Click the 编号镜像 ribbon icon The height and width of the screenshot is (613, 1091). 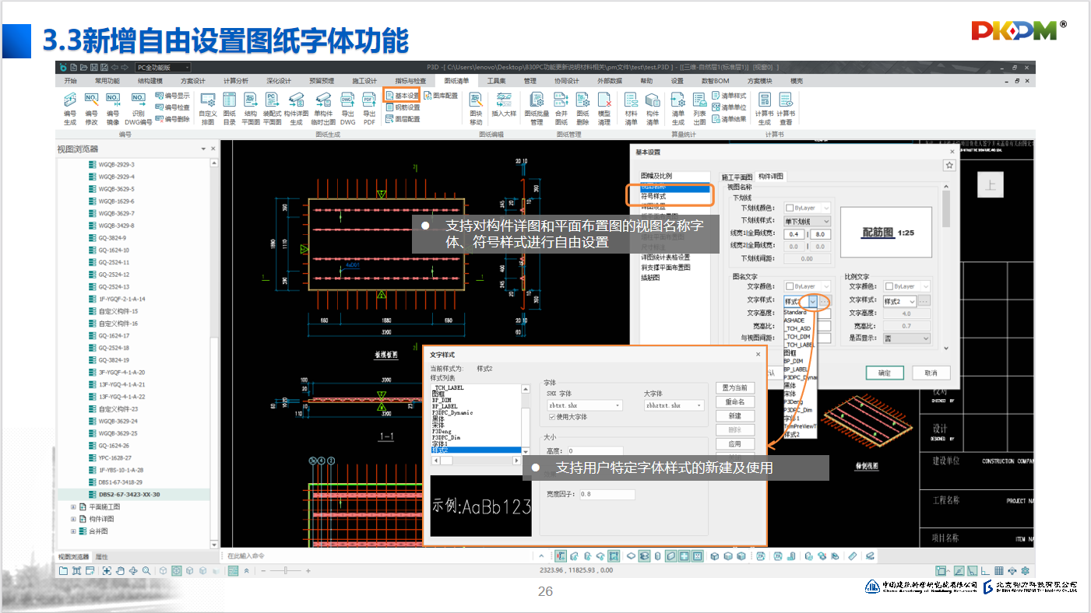[113, 108]
